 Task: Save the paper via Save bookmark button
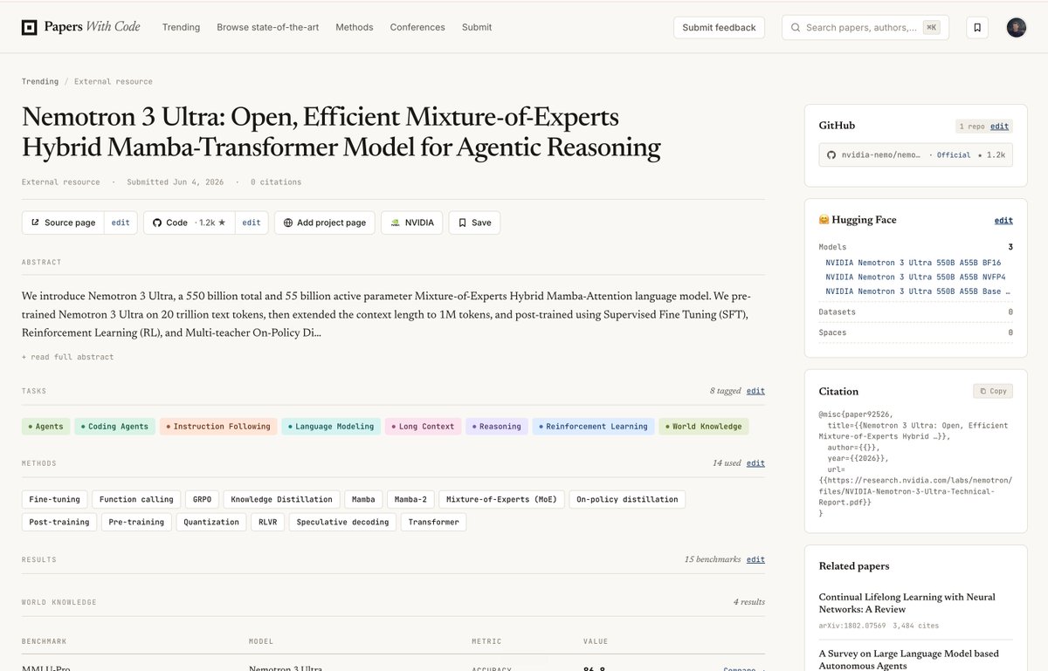pos(474,223)
